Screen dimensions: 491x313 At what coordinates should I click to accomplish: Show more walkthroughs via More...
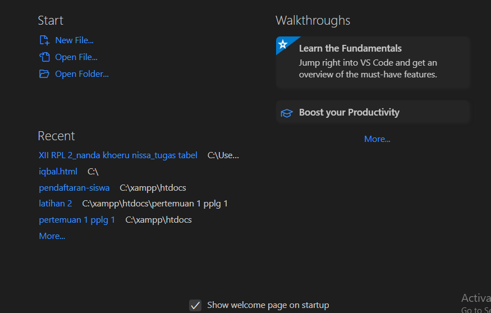pos(377,139)
